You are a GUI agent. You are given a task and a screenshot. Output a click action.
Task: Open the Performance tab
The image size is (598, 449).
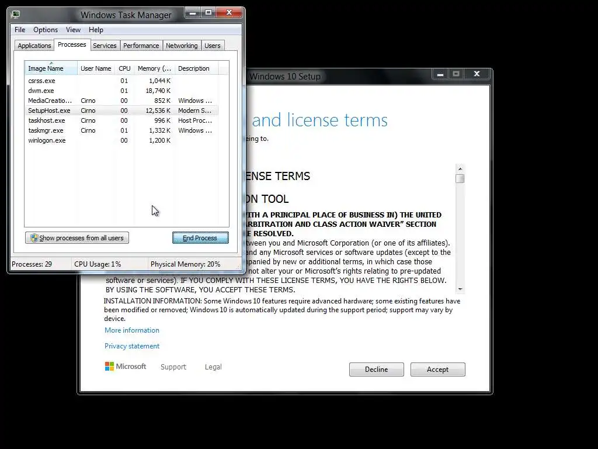141,46
